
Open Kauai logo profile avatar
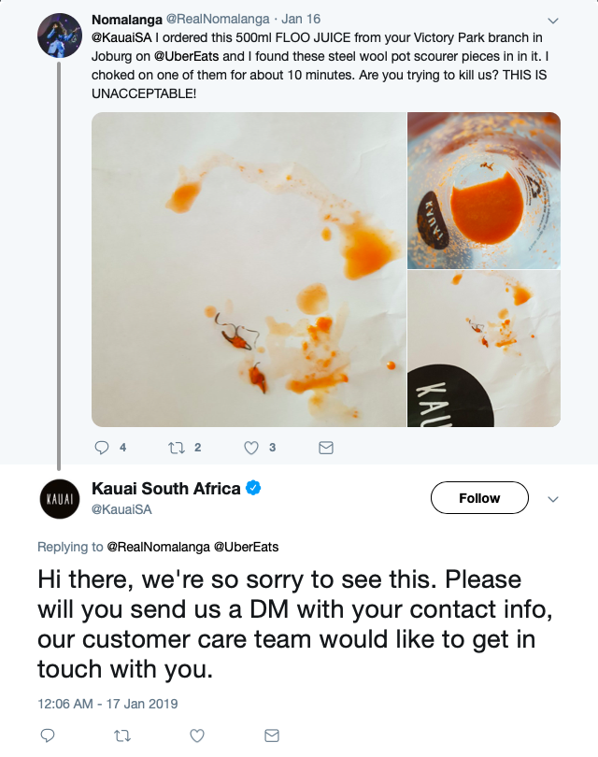[60, 499]
